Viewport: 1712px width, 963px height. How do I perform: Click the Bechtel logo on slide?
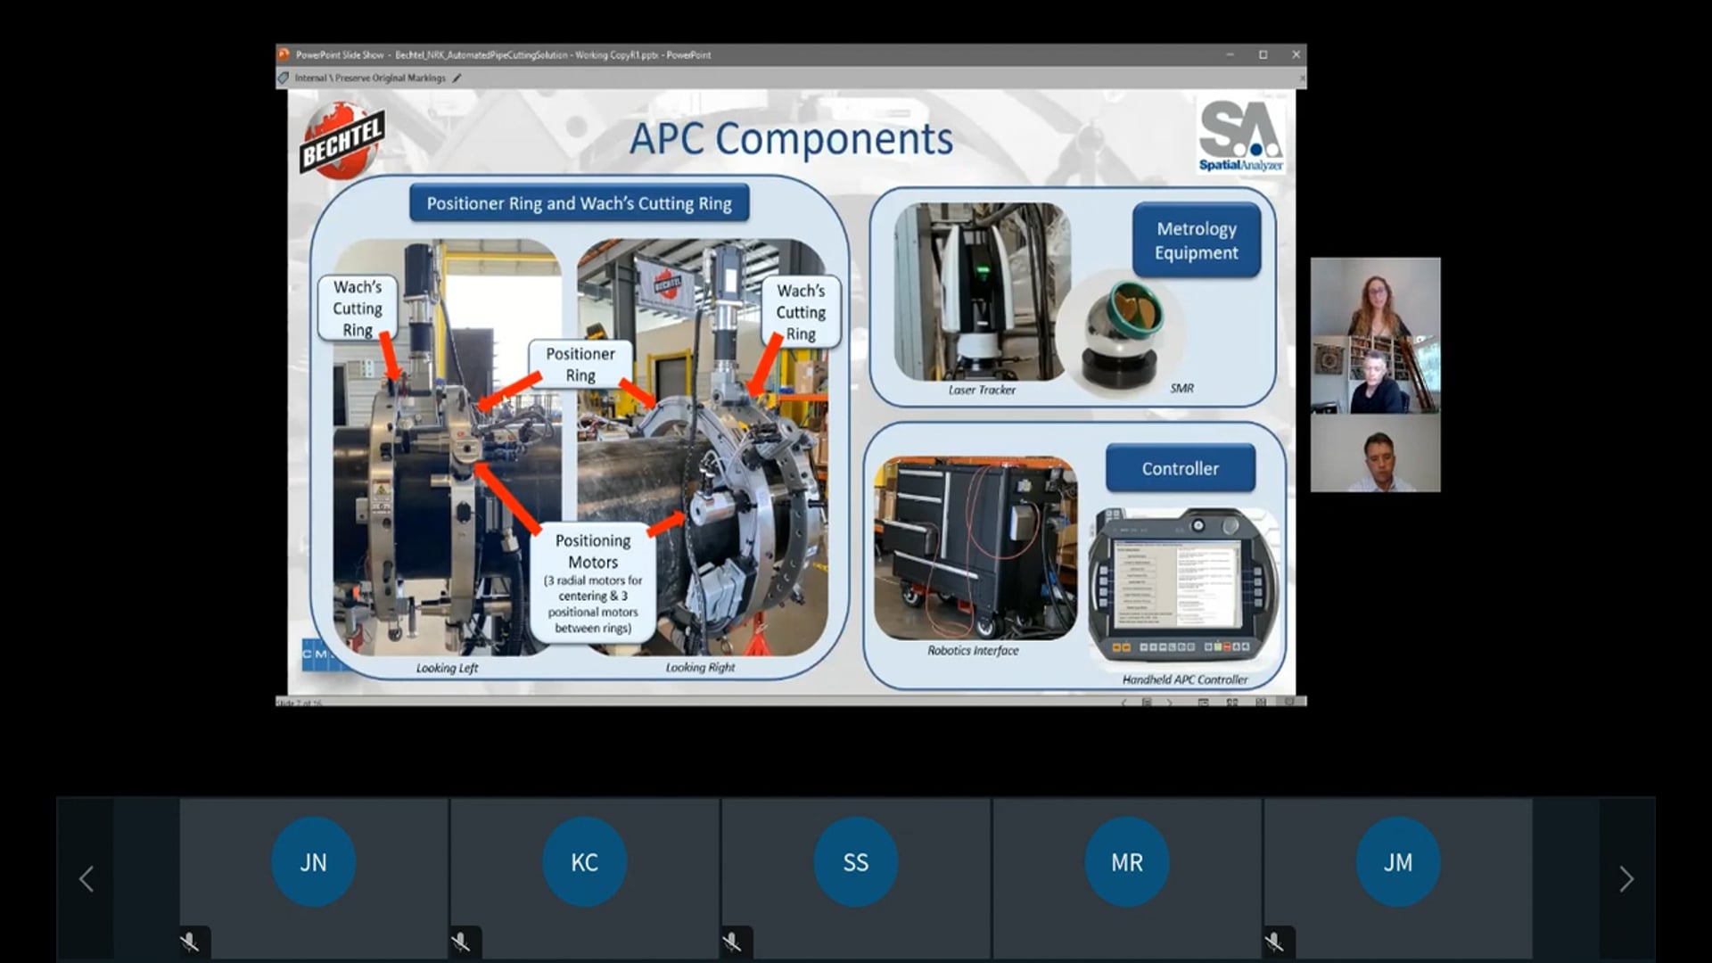click(x=342, y=141)
